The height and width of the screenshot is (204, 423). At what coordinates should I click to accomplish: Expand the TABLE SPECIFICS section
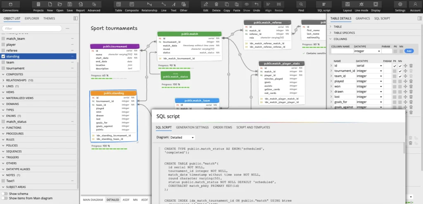pos(331,33)
